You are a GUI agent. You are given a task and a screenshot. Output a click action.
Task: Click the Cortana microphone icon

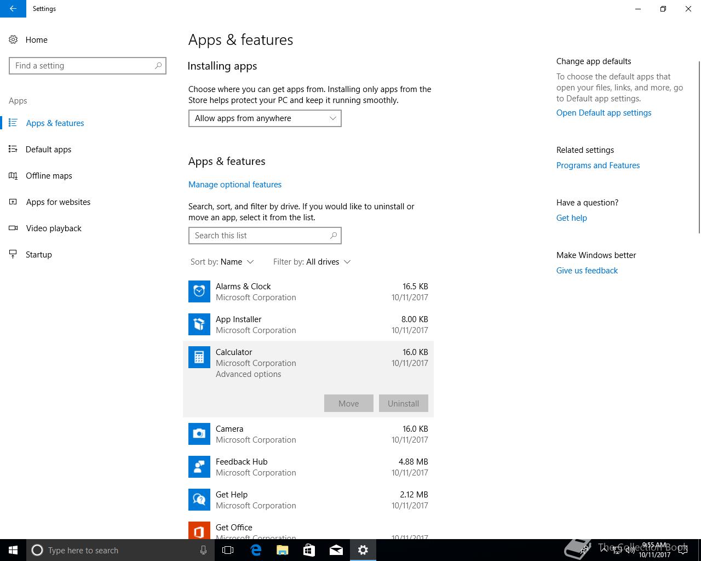pos(203,550)
